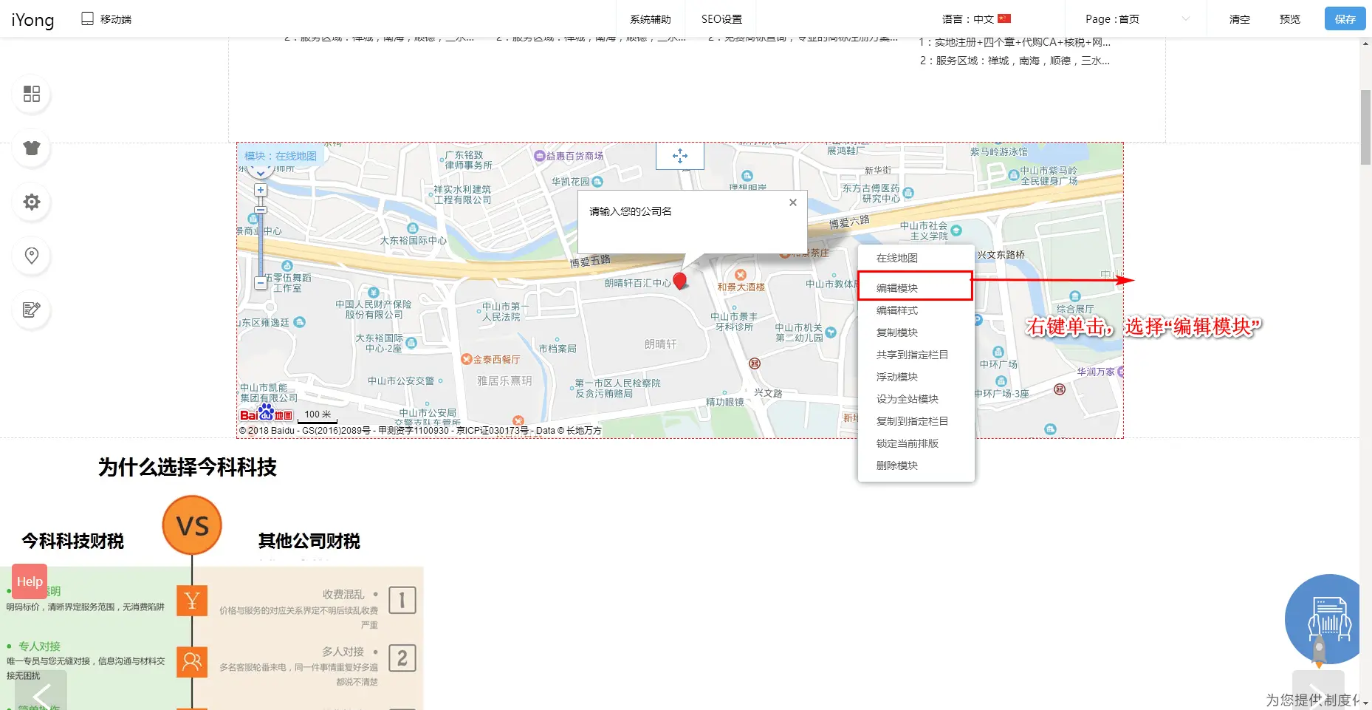This screenshot has width=1372, height=710.
Task: Click the red map location marker
Action: tap(680, 280)
